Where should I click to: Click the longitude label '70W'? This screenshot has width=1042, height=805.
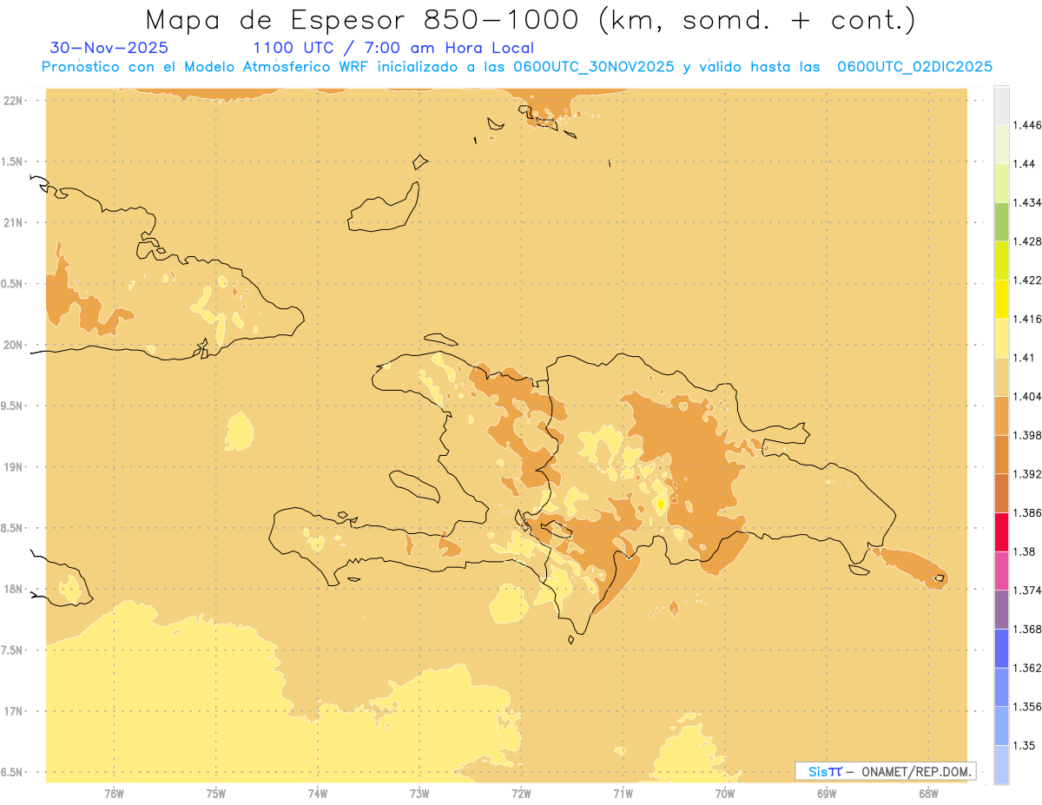pyautogui.click(x=725, y=793)
